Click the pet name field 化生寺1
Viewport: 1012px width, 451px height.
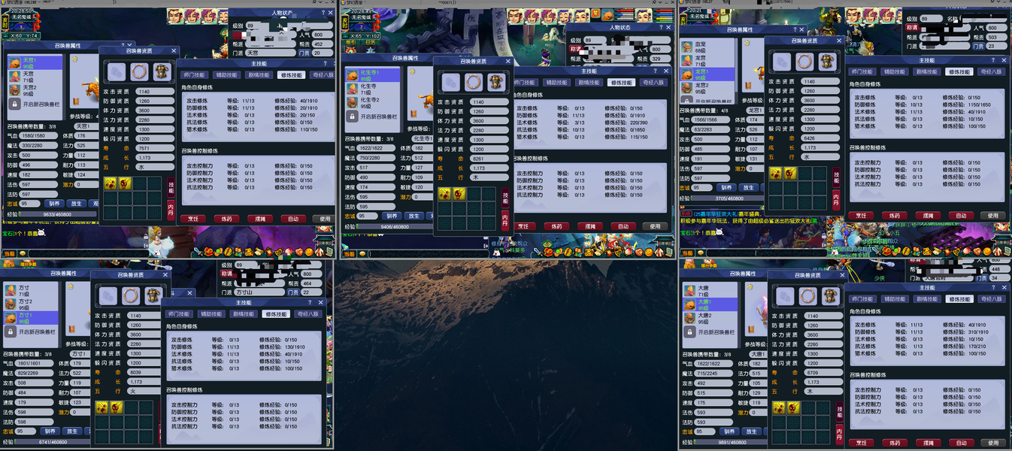[423, 138]
